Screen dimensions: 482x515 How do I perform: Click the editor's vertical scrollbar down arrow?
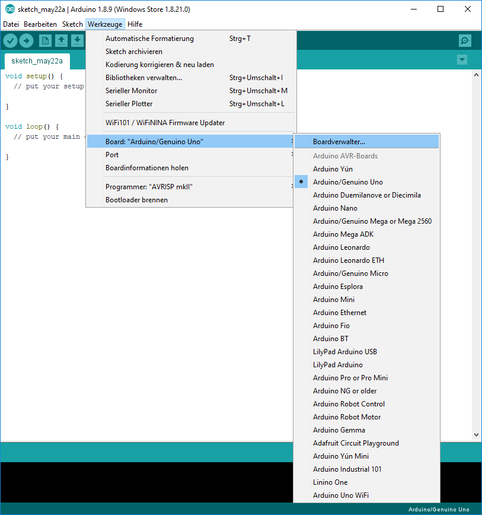click(x=477, y=435)
